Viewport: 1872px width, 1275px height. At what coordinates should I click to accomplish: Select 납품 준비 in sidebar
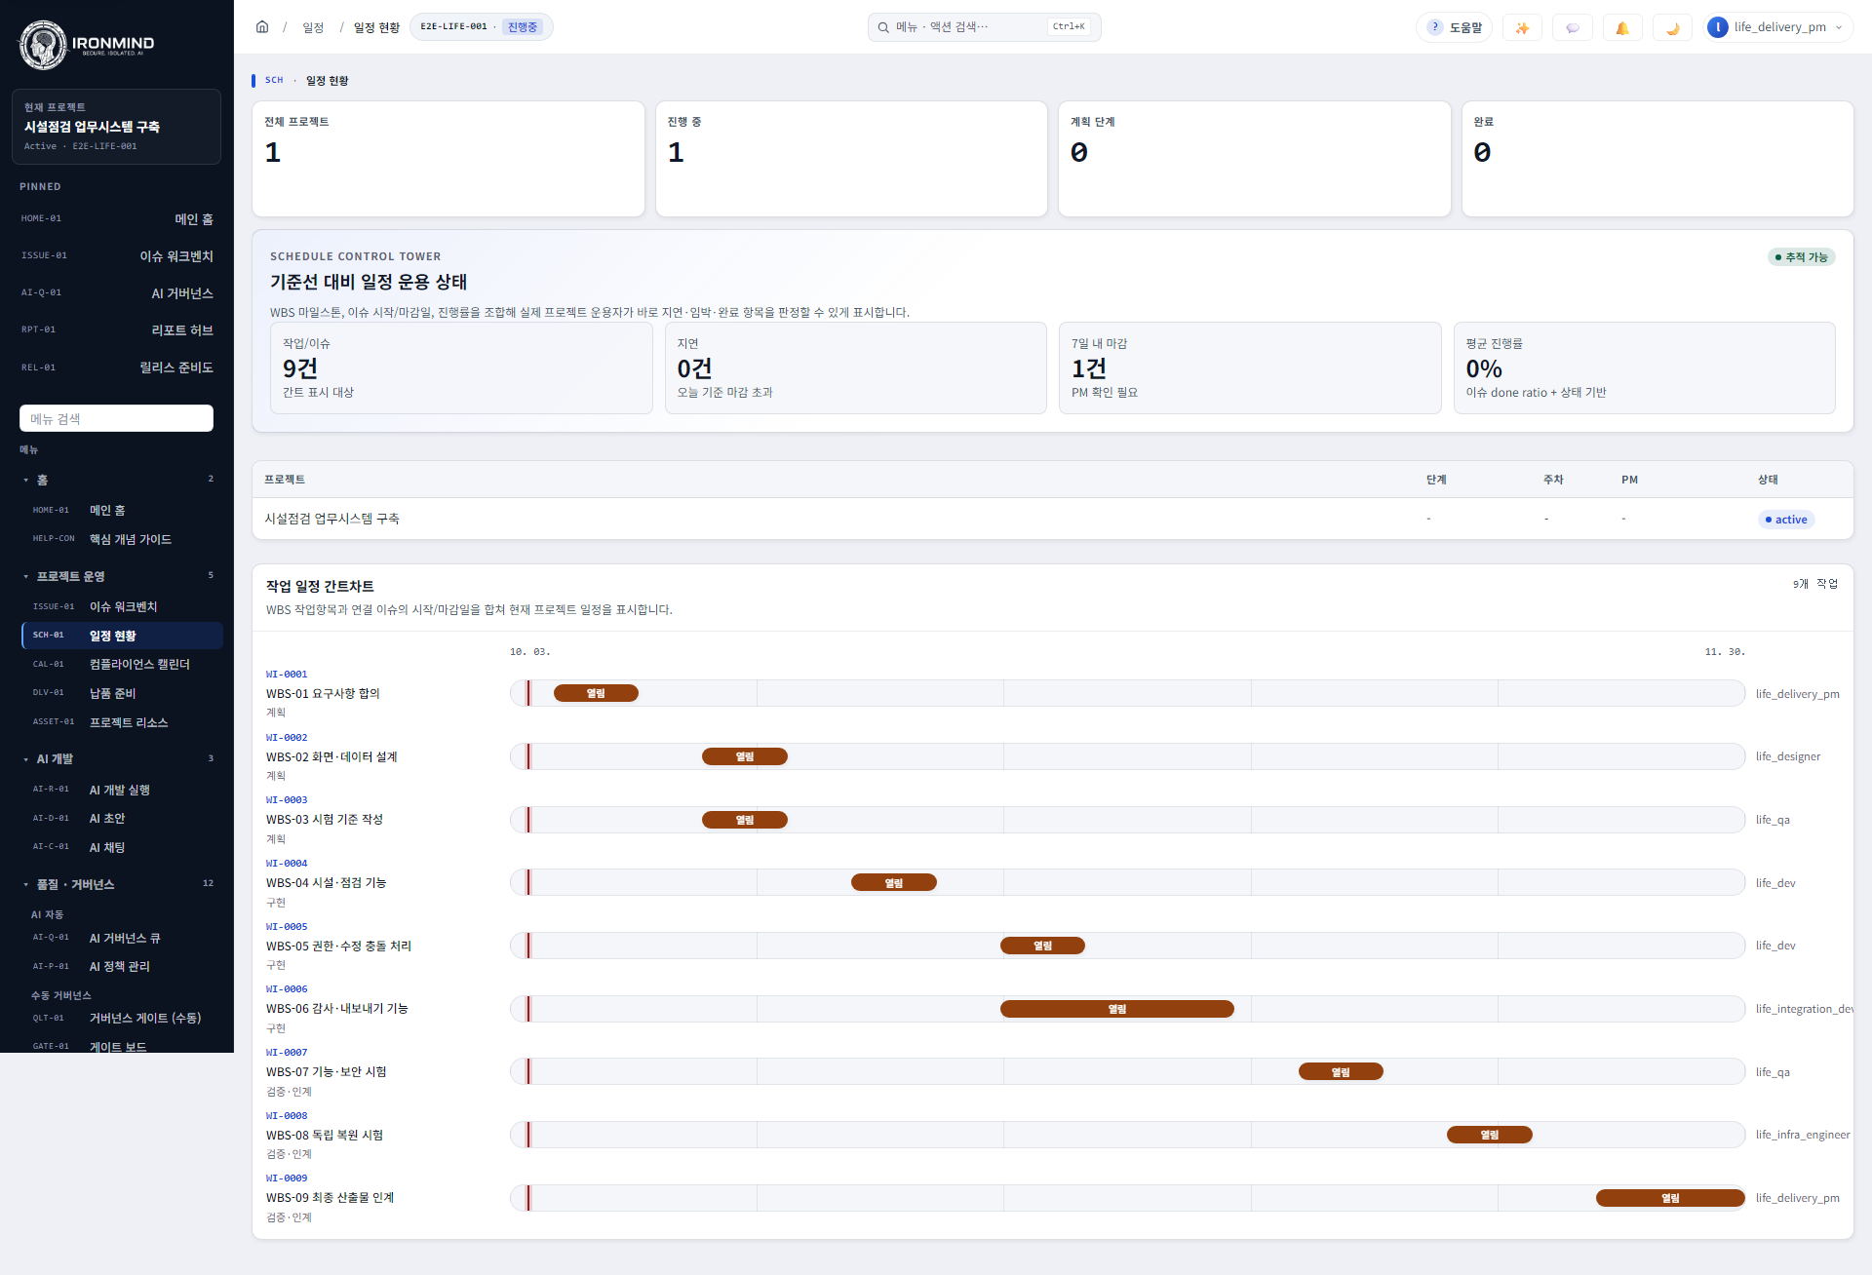click(122, 693)
